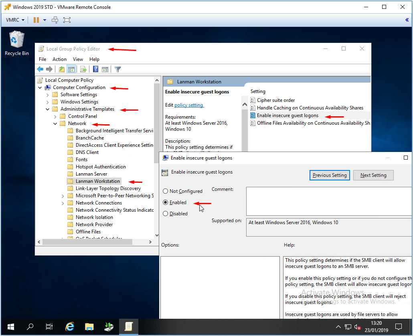Select Enable insecure guest logons in the list

click(x=287, y=115)
